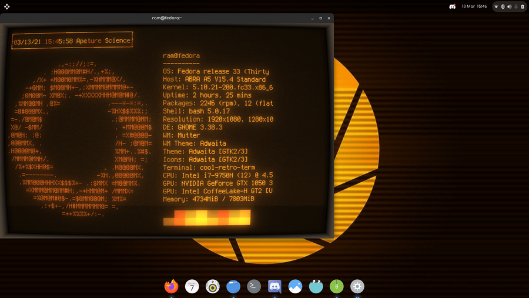The height and width of the screenshot is (298, 529).
Task: Launch the Calendar app in dock
Action: pos(192,286)
